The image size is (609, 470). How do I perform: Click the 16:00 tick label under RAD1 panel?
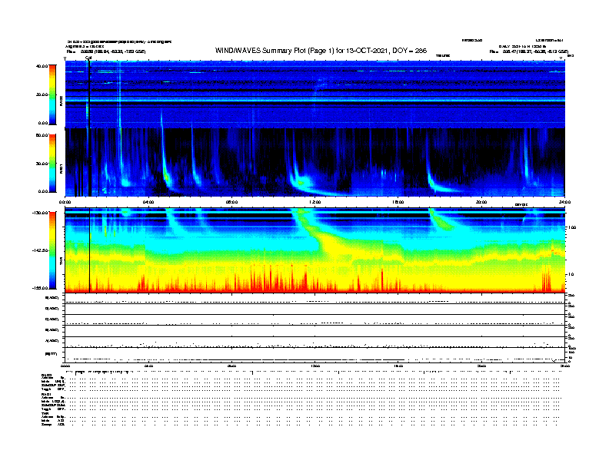(398, 202)
